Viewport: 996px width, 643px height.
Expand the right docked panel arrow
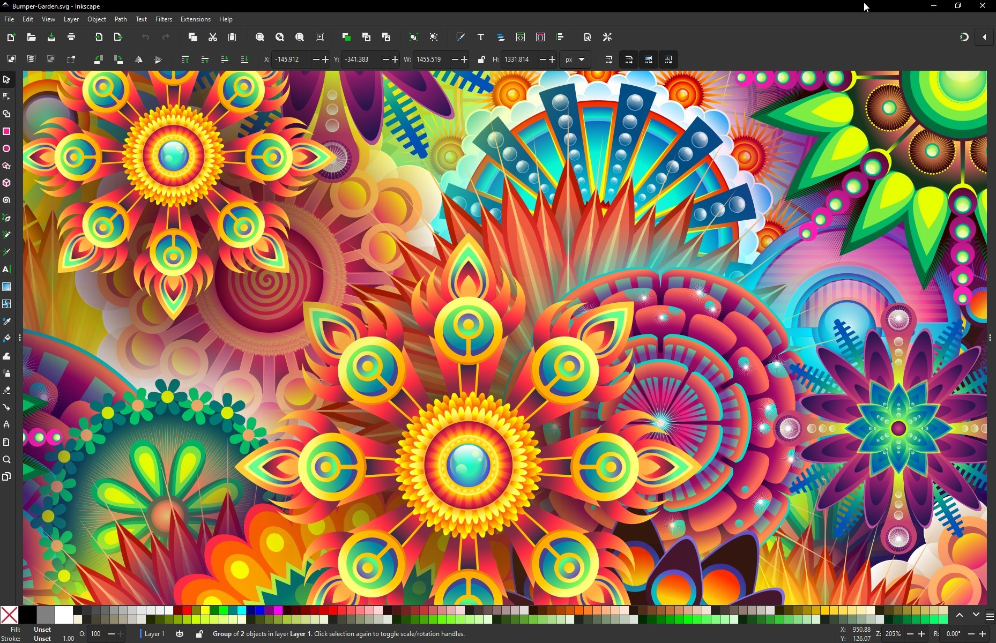[x=984, y=37]
